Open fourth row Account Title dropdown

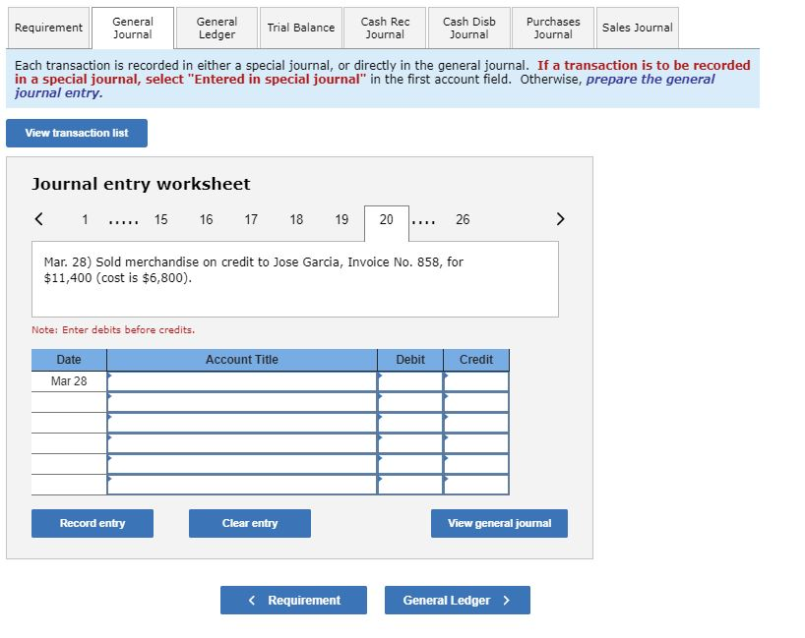click(x=242, y=443)
